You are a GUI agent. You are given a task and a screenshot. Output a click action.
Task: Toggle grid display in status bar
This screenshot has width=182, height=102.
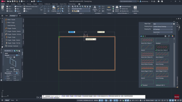pyautogui.click(x=100, y=100)
